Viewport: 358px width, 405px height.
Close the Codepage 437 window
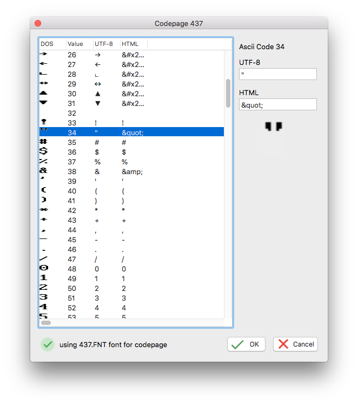[38, 24]
